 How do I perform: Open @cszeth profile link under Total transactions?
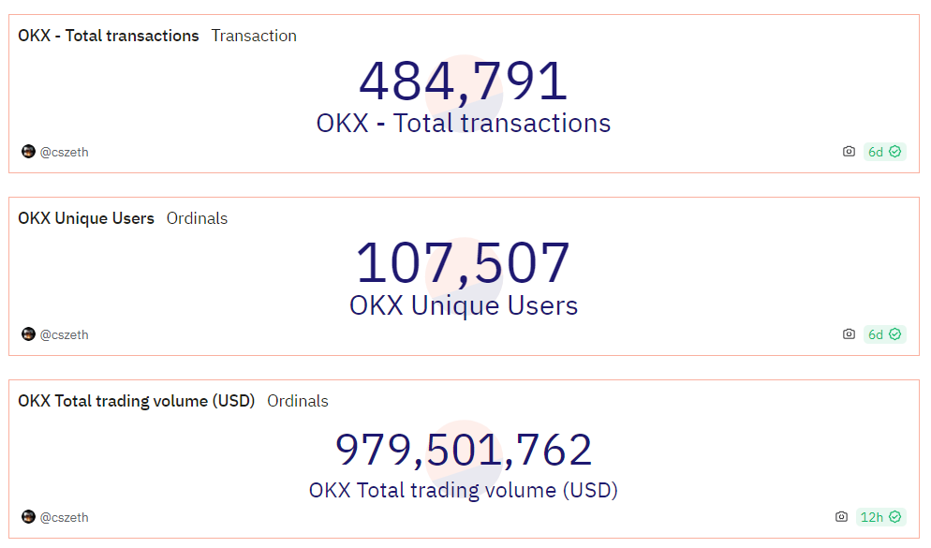[64, 152]
